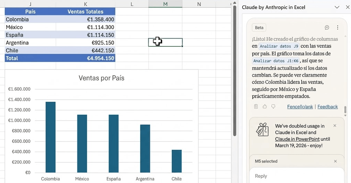Click the España bar in the chart

pos(114,143)
